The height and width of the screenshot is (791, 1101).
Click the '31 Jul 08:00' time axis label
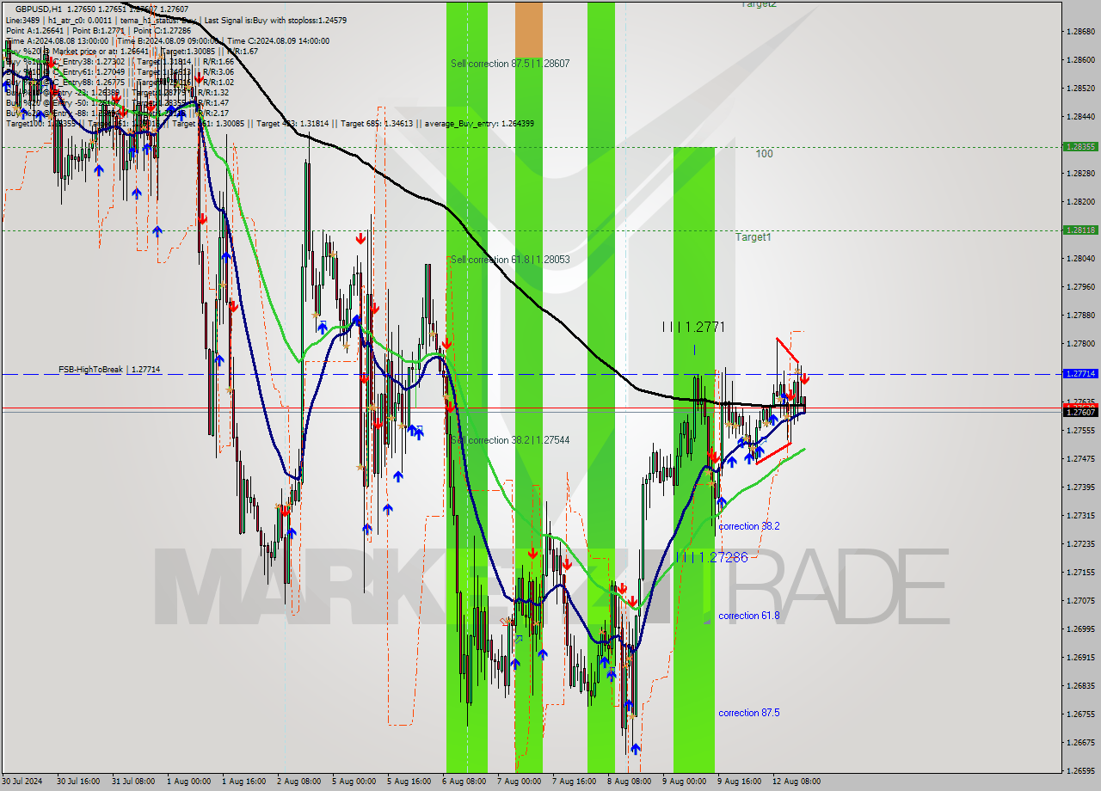click(133, 782)
